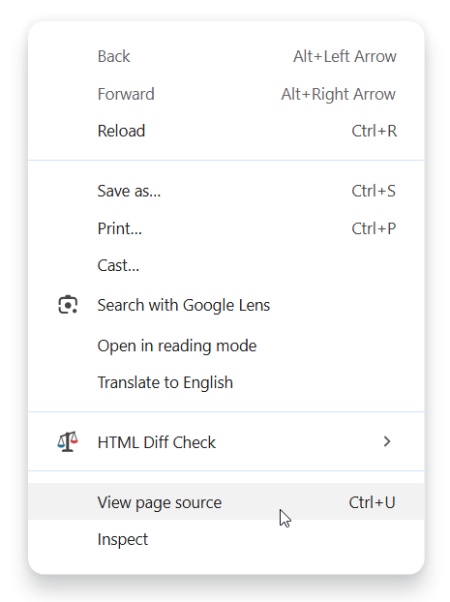Viewport: 450px width, 602px height.
Task: Click the Ctrl+P shortcut label
Action: [374, 228]
